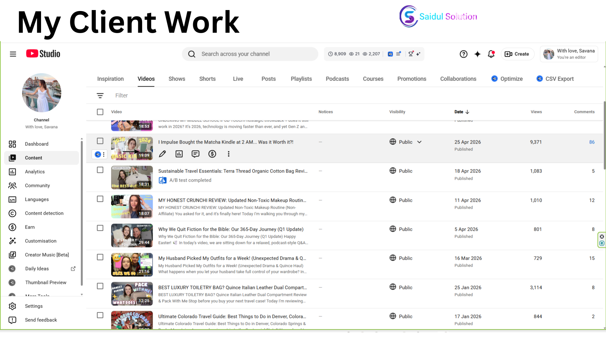Tick the Colorado Travel Guide video checkbox

point(100,315)
